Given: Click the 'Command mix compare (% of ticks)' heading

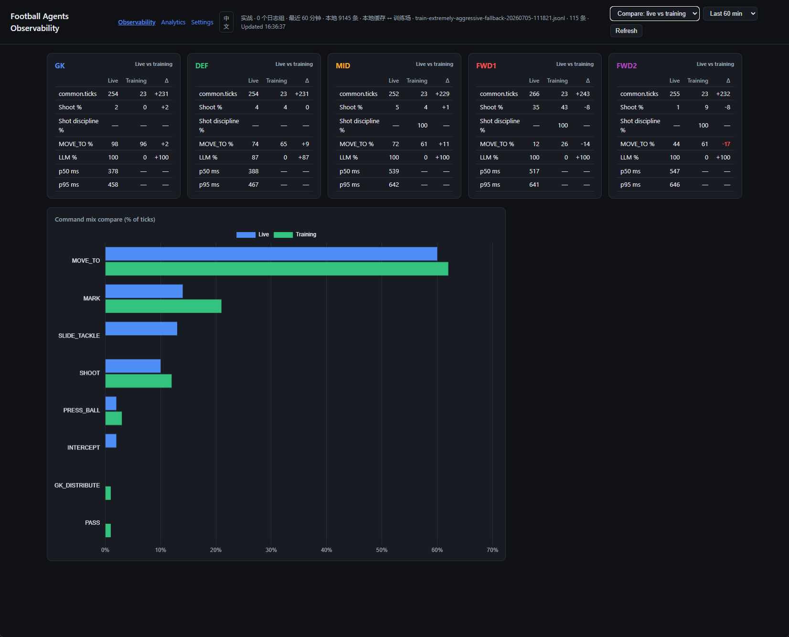Looking at the screenshot, I should (x=105, y=220).
